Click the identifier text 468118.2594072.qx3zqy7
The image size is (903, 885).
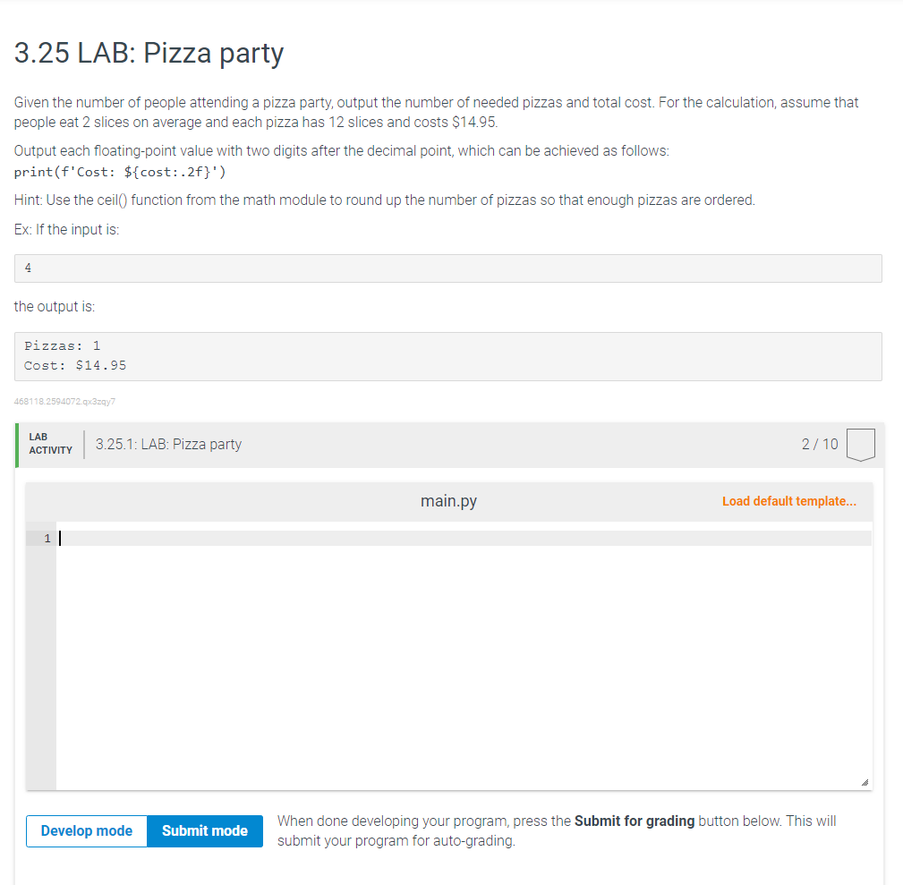tap(63, 401)
